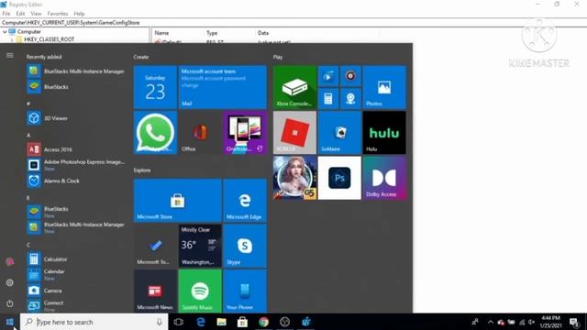Launch BlueStacks under Recently added
587x330 pixels.
(76, 87)
